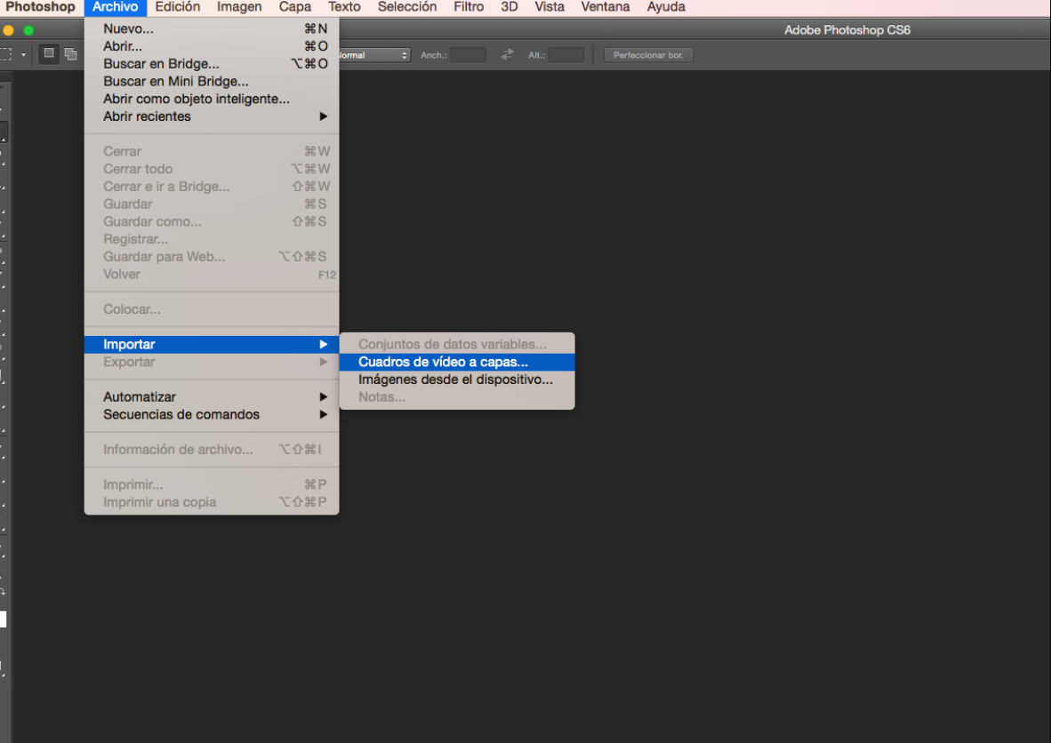This screenshot has width=1051, height=743.
Task: Click the swap width and height arrows icon
Action: pyautogui.click(x=507, y=55)
